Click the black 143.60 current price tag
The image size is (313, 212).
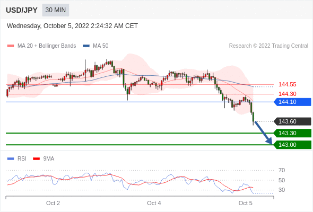click(292, 121)
